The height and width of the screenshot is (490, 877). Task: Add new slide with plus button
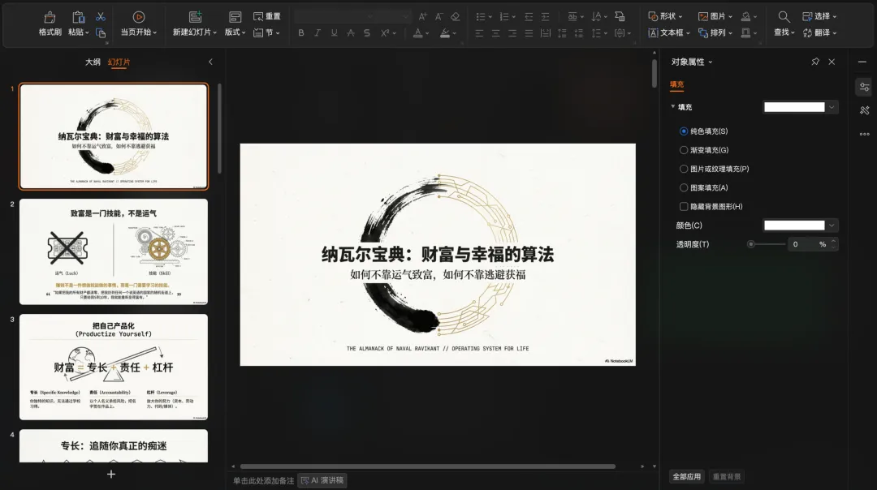point(111,474)
